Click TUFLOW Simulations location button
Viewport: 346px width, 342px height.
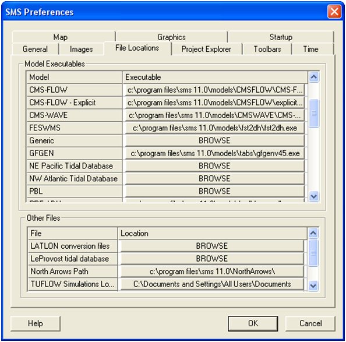click(x=212, y=284)
